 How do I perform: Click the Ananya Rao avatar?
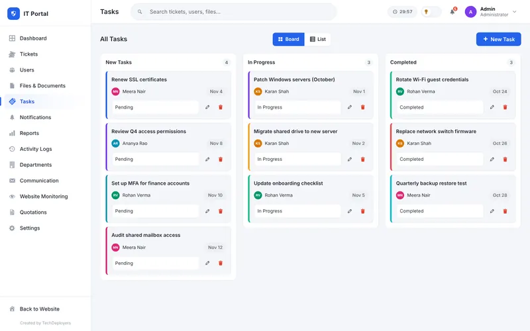click(115, 143)
